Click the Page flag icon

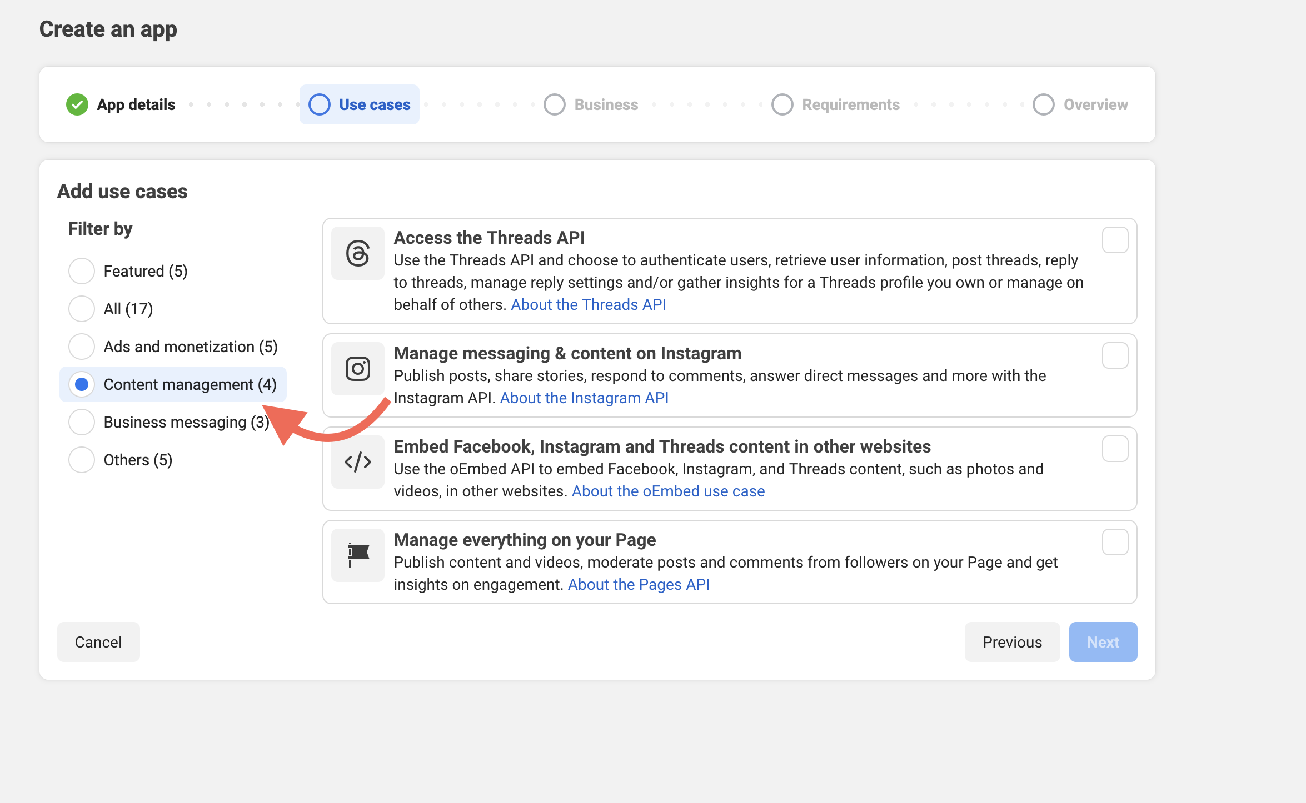[358, 555]
